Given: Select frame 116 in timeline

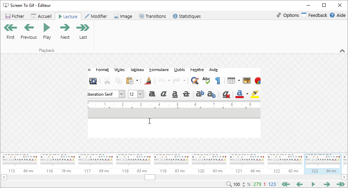Looking at the screenshot, I should [x=57, y=161].
